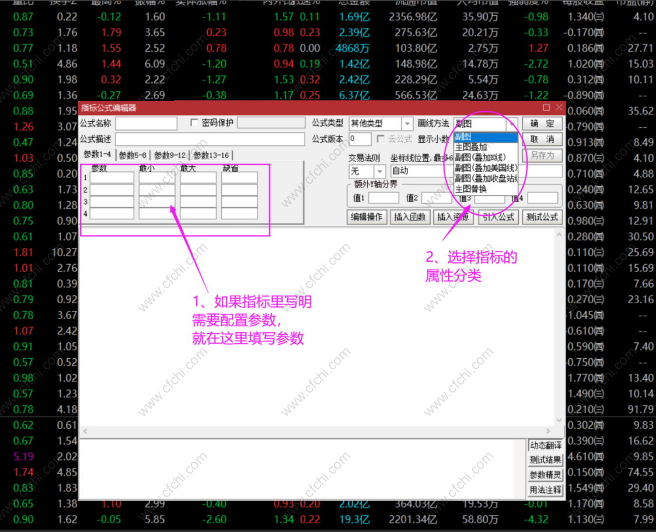Pick 副图(叠加收盘站线) from the list
This screenshot has width=656, height=532.
[486, 178]
